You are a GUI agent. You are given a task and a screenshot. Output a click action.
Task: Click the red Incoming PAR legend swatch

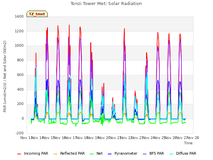(19, 154)
